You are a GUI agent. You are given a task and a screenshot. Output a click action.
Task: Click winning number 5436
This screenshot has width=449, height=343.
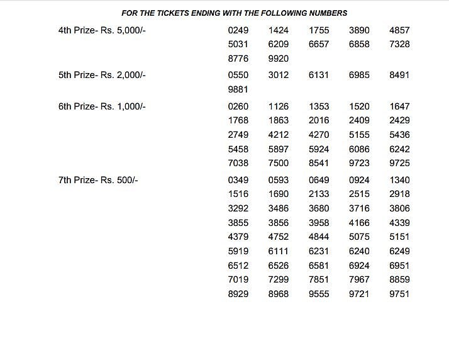pyautogui.click(x=399, y=135)
